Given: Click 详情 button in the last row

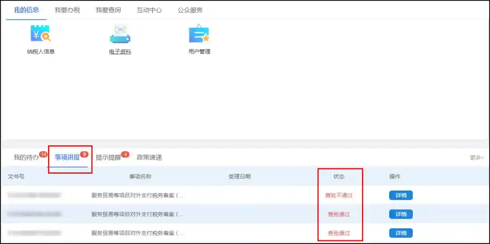Looking at the screenshot, I should pos(401,233).
